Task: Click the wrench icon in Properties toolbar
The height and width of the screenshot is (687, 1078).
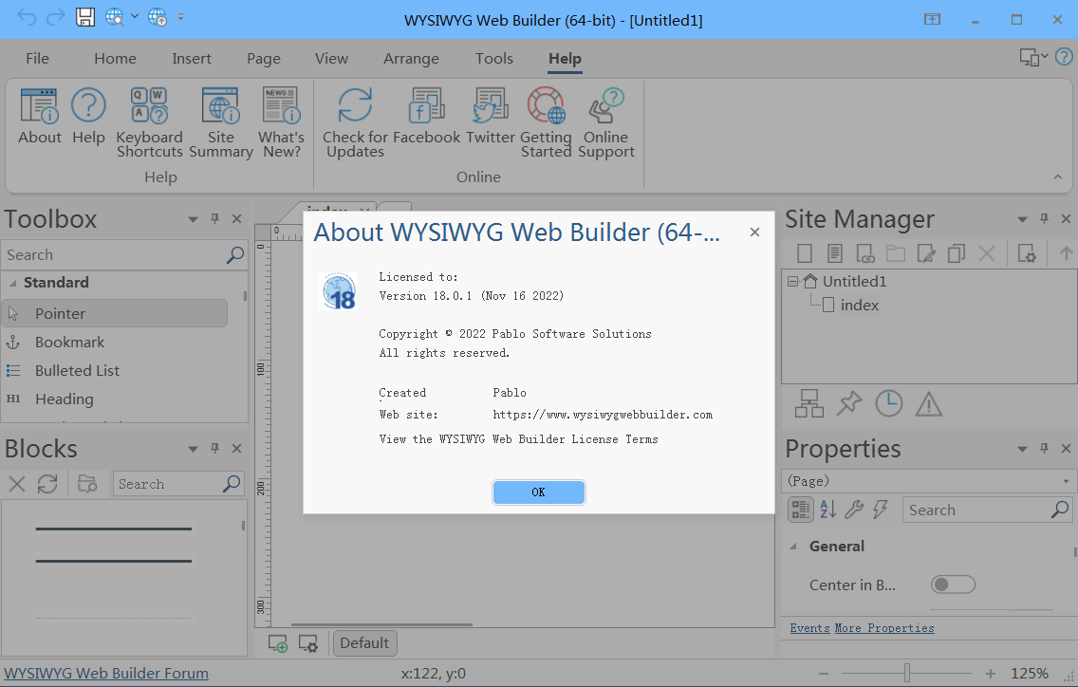Action: (854, 510)
